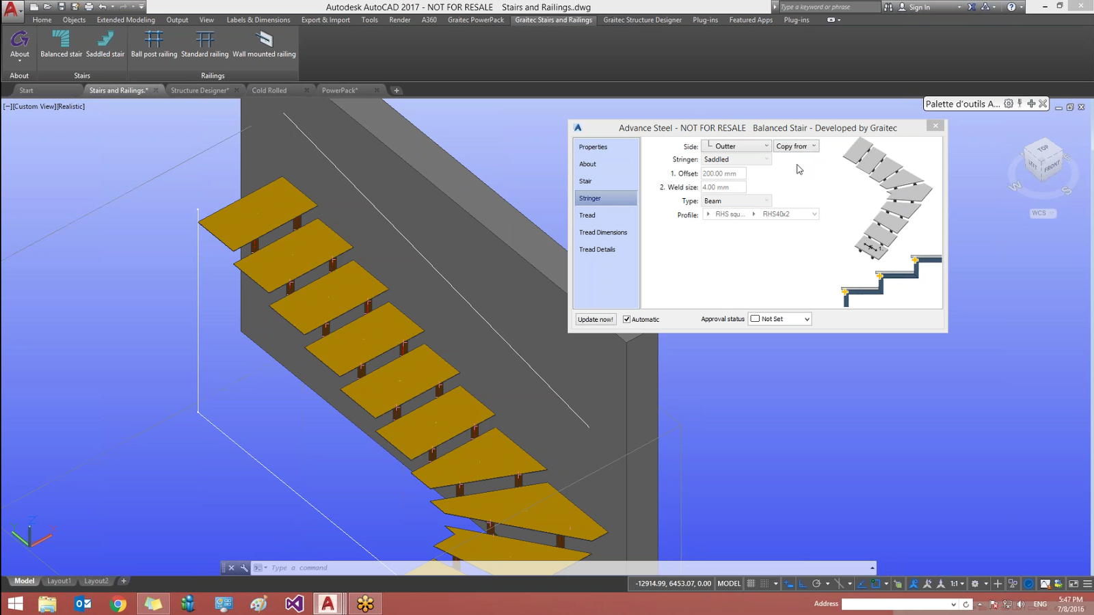Switch to the Graitec PowerPack ribbon tab
This screenshot has width=1094, height=615.
coord(475,20)
